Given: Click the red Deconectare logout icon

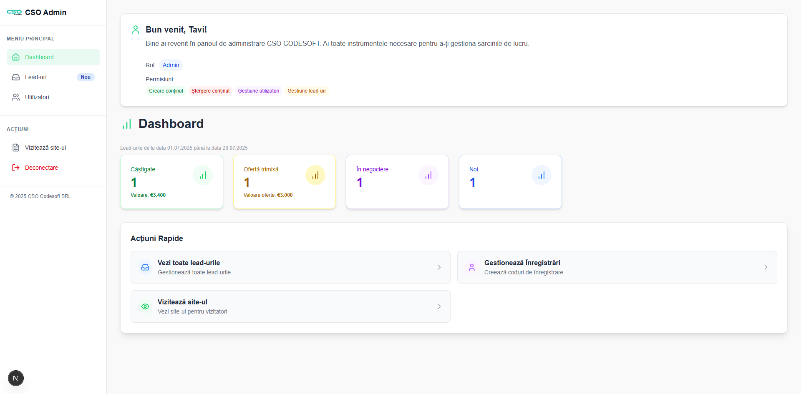Looking at the screenshot, I should [16, 168].
